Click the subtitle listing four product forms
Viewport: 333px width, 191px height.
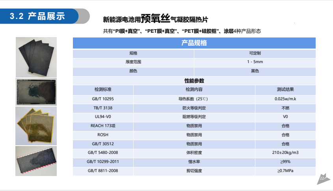click(x=182, y=31)
